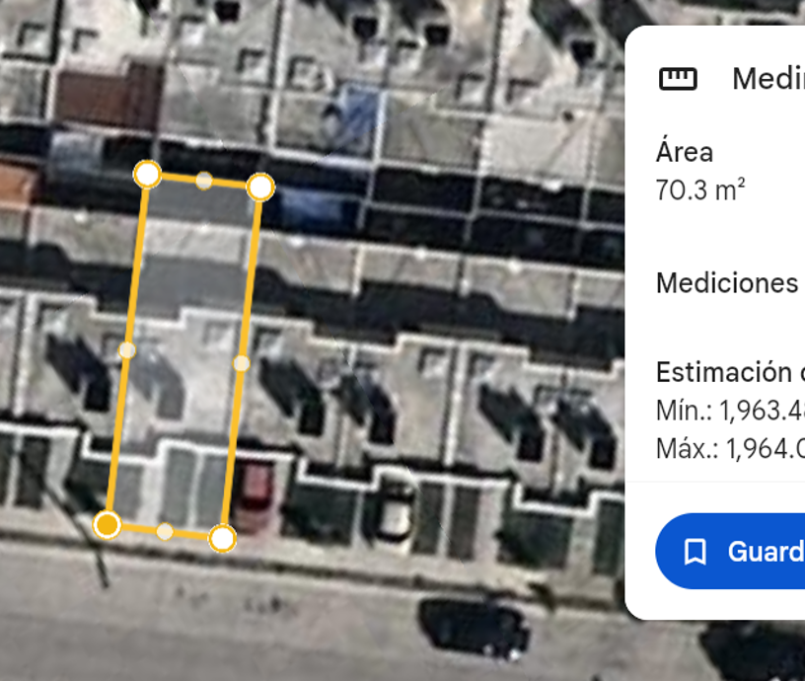805x681 pixels.
Task: Click the bookmark icon in save button
Action: click(695, 552)
